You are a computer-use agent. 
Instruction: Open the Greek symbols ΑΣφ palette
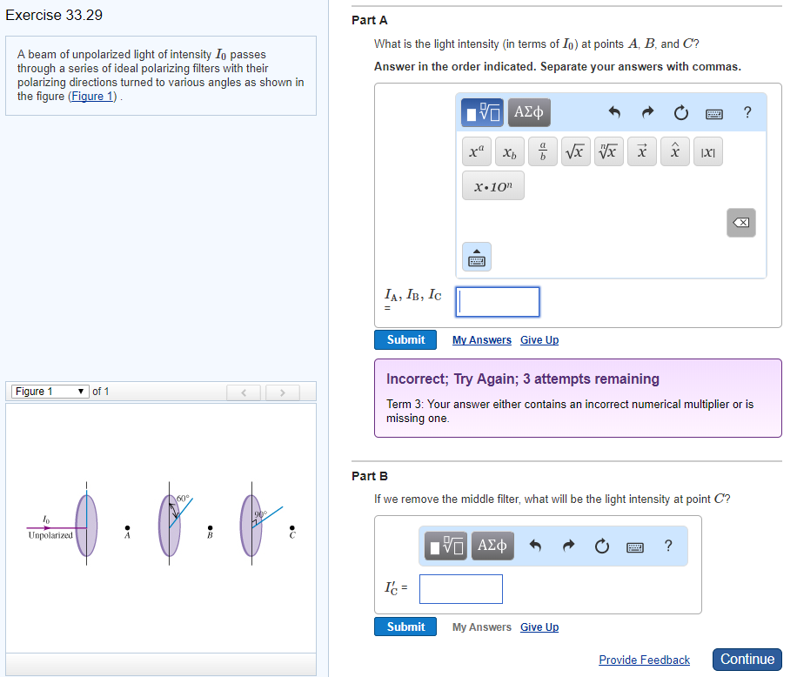pos(528,112)
